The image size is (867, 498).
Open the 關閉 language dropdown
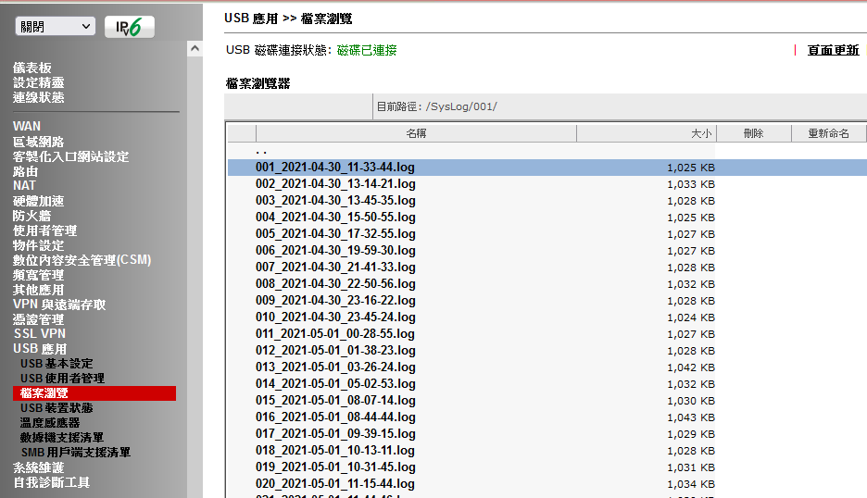pos(55,27)
